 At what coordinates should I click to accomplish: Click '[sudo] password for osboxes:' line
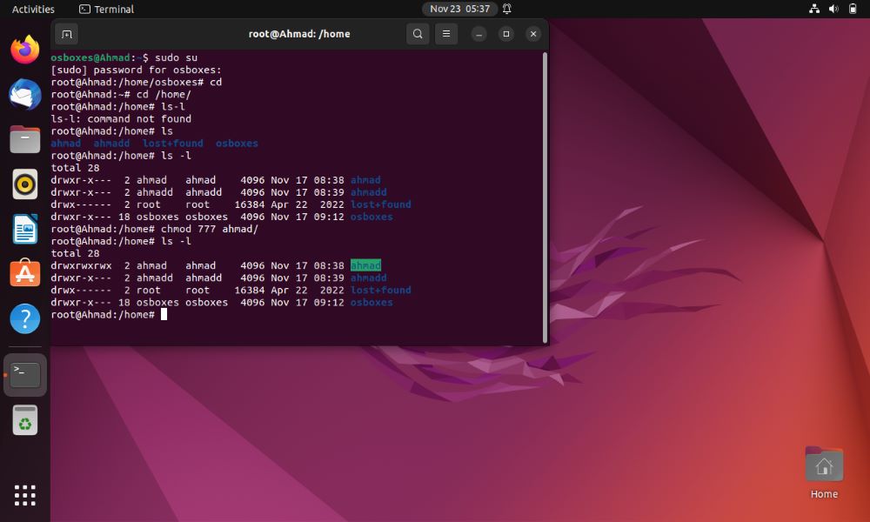136,70
